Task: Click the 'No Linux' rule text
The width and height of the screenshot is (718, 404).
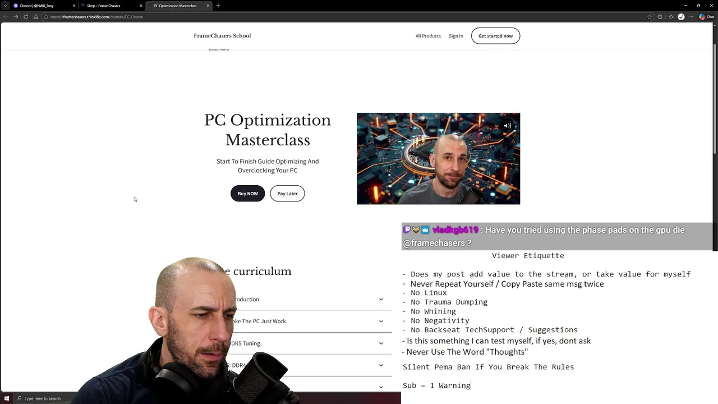Action: coord(429,293)
